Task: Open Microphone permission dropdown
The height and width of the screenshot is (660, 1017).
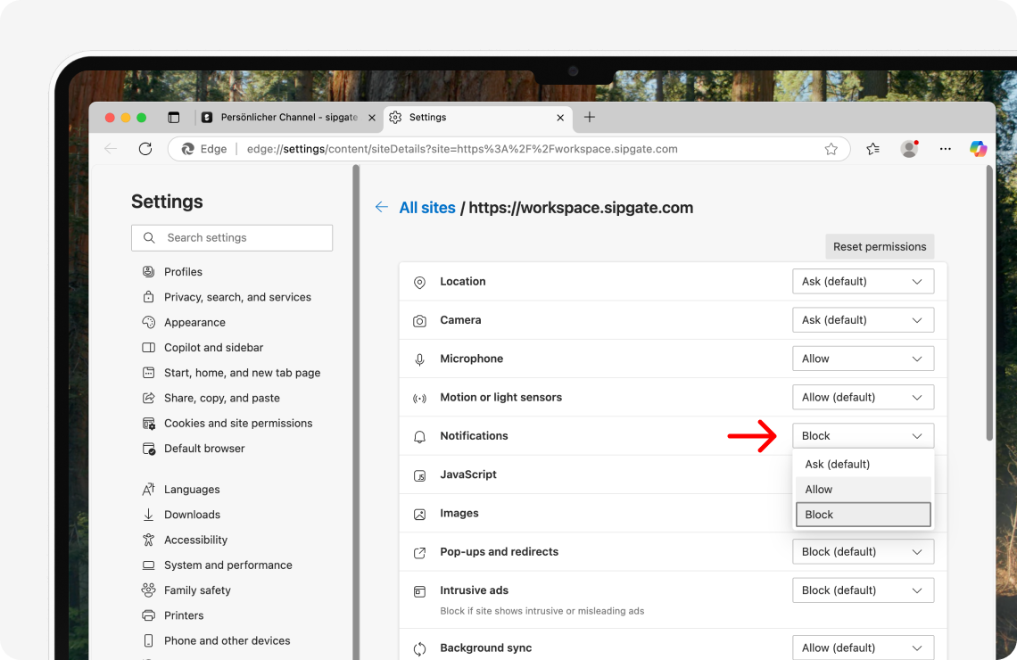Action: (863, 359)
